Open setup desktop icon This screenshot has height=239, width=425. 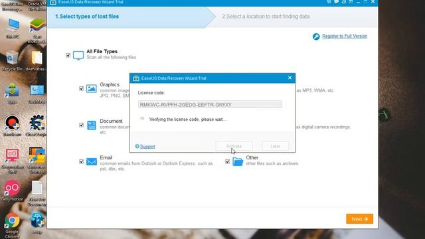[37, 224]
